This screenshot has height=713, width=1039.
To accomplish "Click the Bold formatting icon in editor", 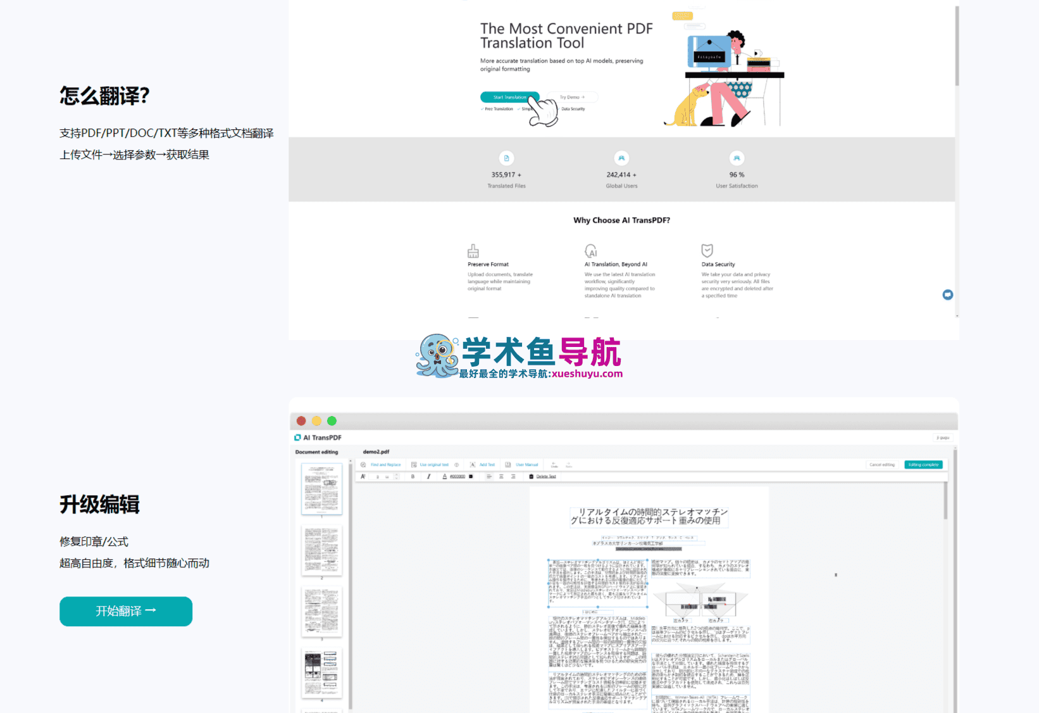I will click(x=413, y=476).
